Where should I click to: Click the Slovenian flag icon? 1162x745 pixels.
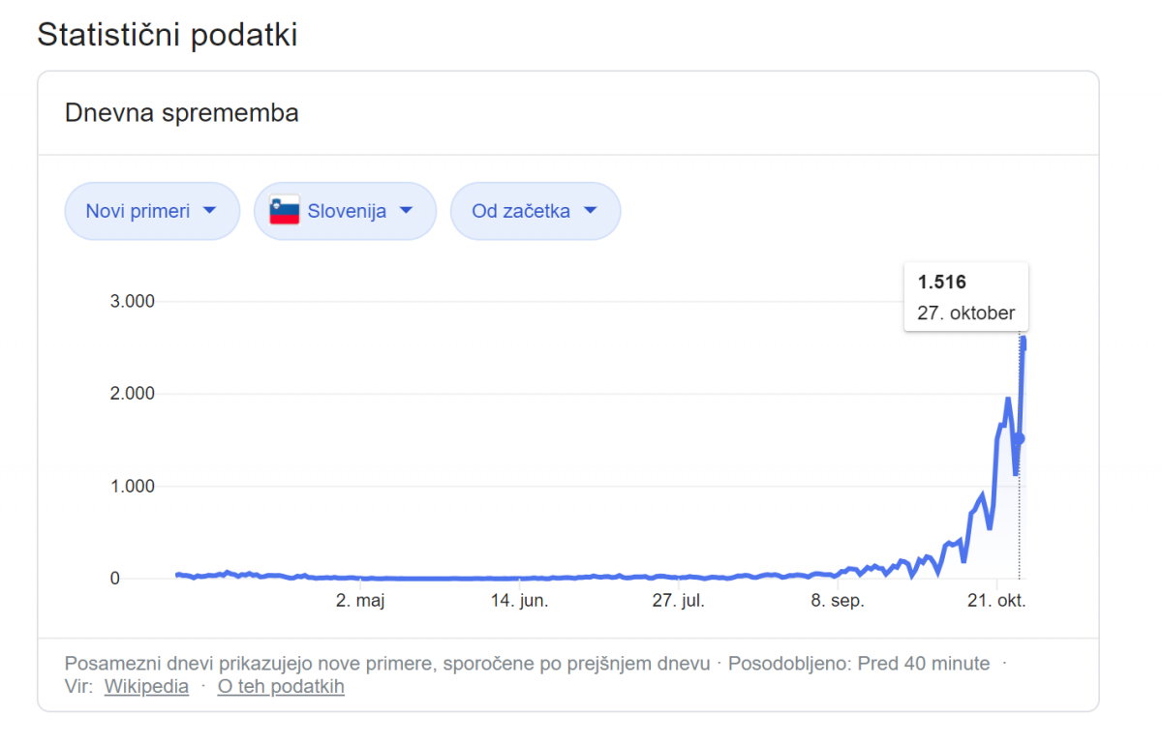point(284,211)
